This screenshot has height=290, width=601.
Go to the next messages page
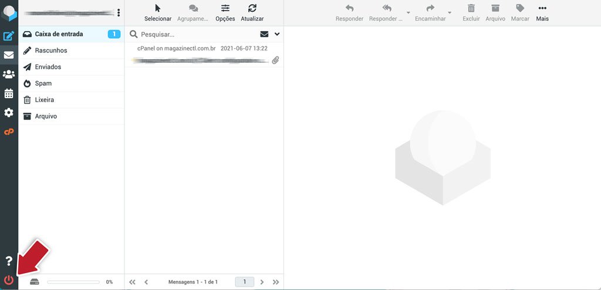[262, 282]
